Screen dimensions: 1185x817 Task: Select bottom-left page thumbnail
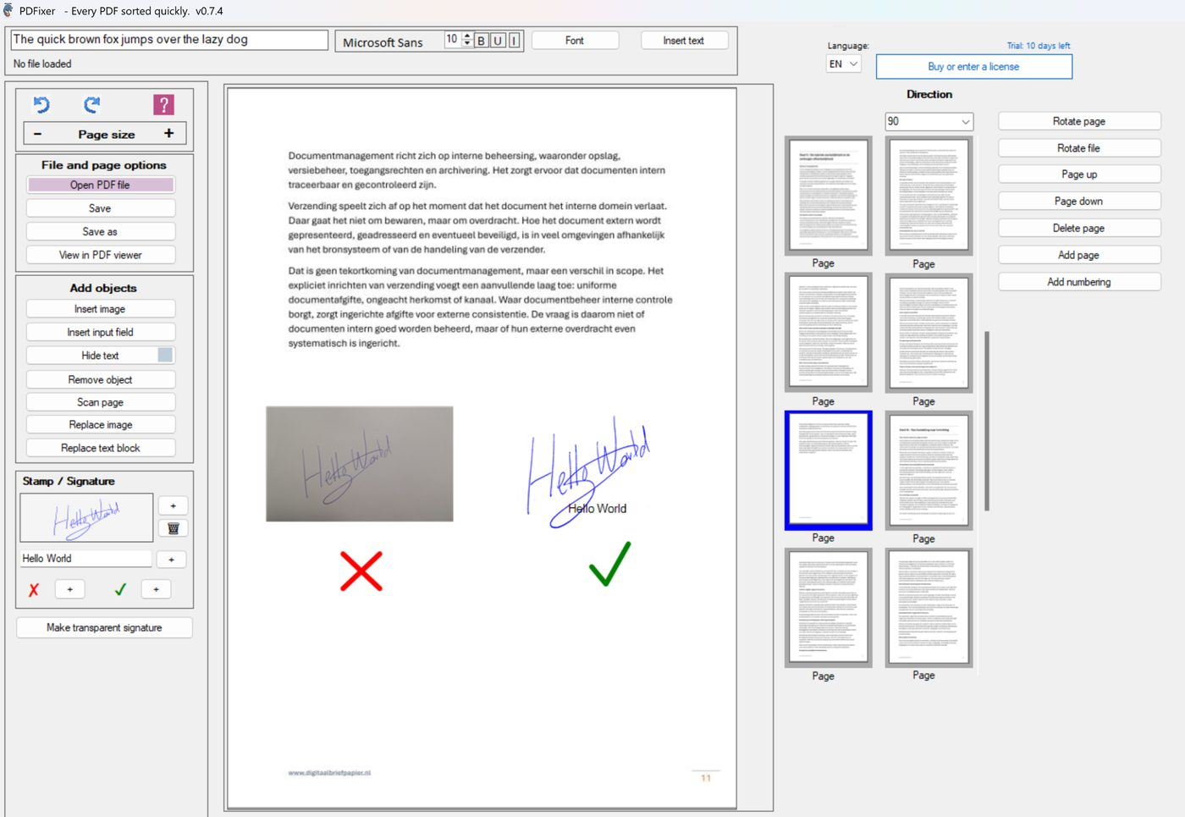[x=829, y=608]
